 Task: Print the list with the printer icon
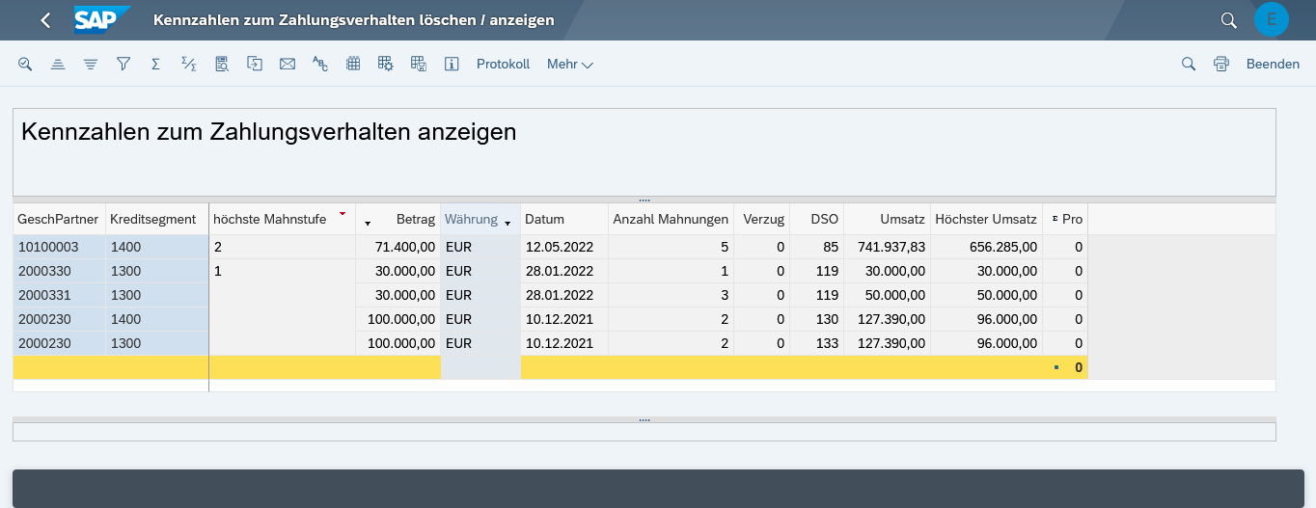pyautogui.click(x=1221, y=64)
